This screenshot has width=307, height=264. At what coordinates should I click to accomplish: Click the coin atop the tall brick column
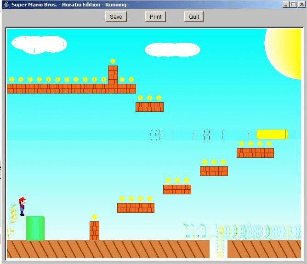click(x=113, y=61)
